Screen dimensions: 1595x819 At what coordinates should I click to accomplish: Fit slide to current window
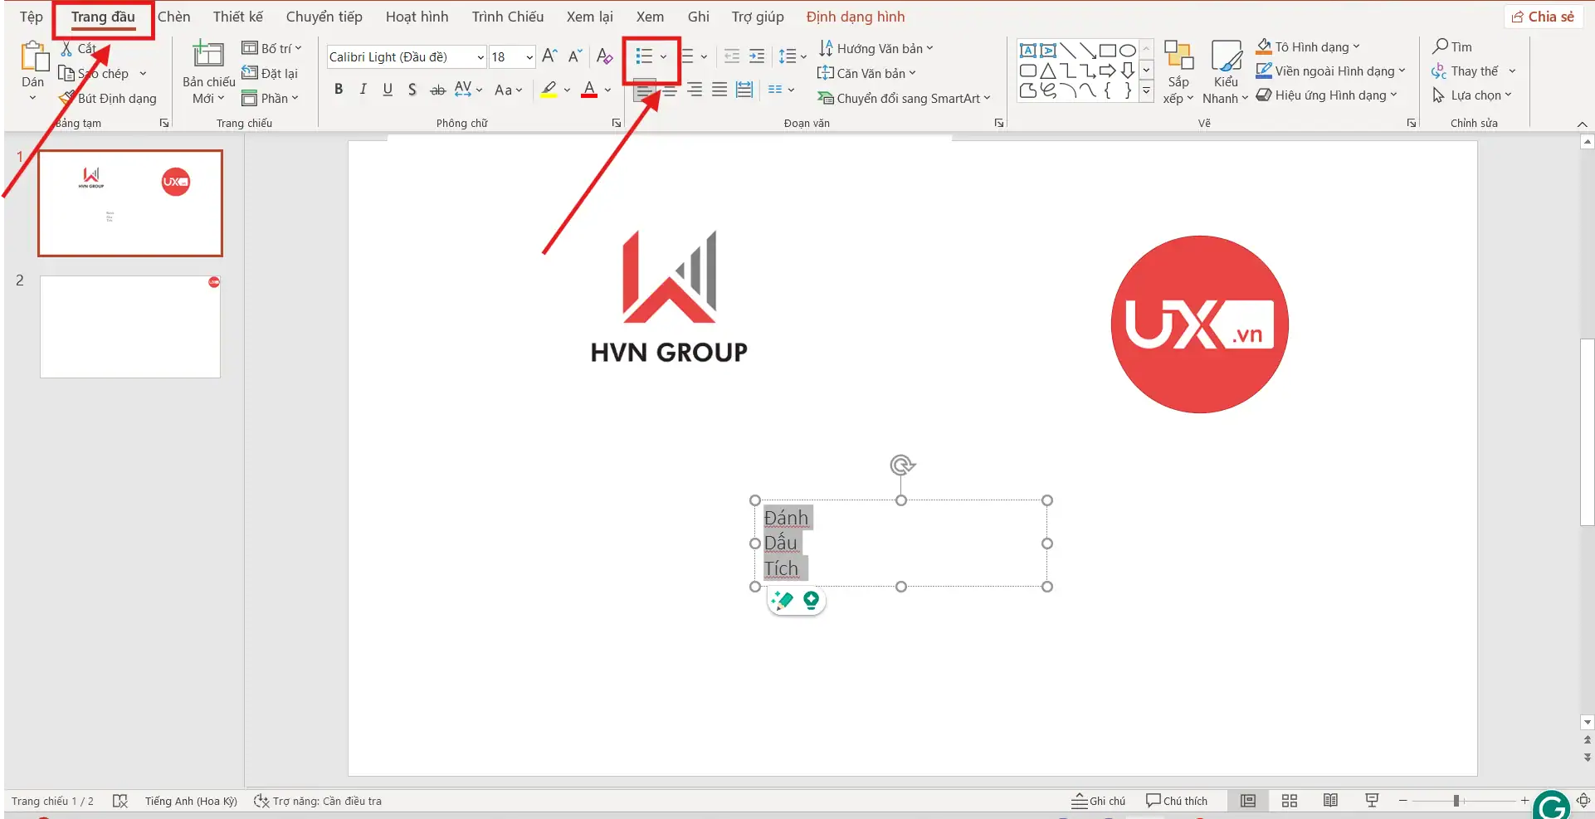pyautogui.click(x=1583, y=801)
